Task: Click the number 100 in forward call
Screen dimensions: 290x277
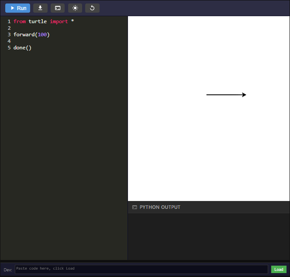Action: point(42,35)
